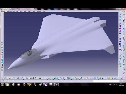Select the Point tool in bottom toolbar
Viewport: 126px width, 94px height.
(x=44, y=78)
